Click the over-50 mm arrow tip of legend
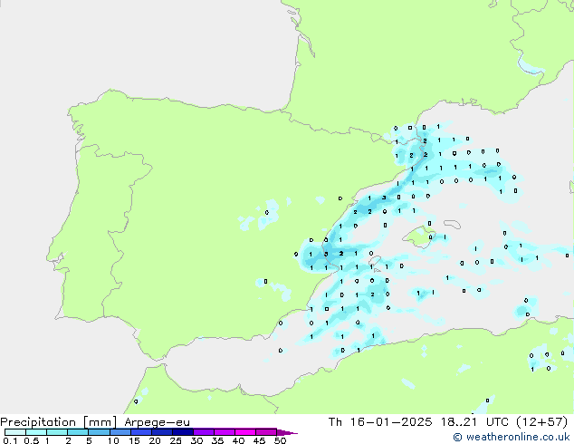574x444 pixels. (287, 432)
